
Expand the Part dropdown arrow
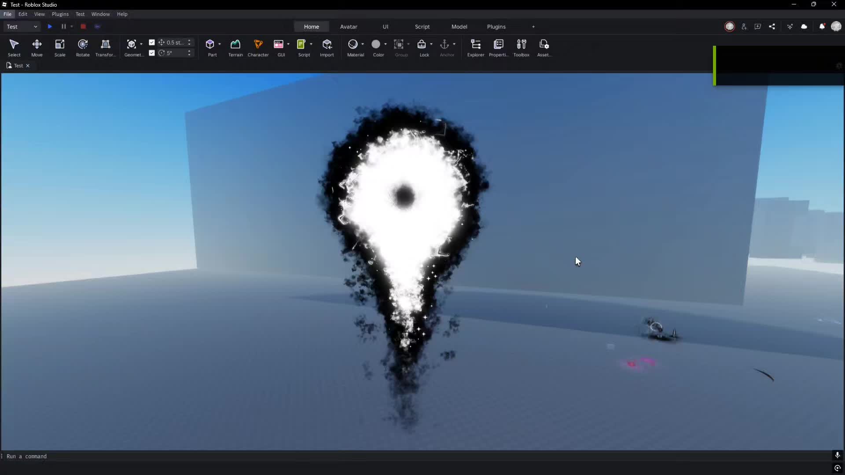(x=220, y=44)
